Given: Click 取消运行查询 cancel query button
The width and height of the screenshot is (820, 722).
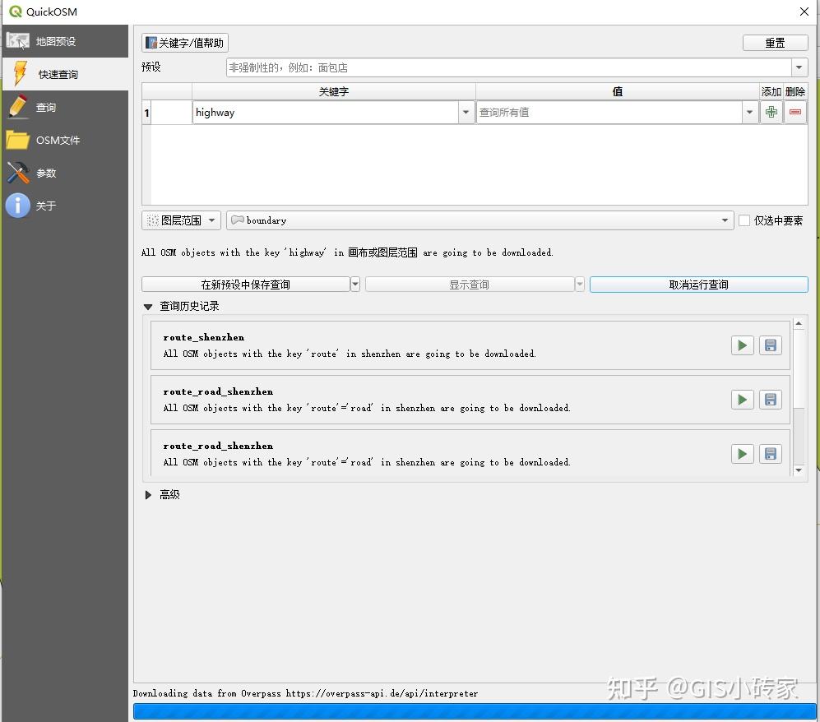Looking at the screenshot, I should (x=698, y=285).
